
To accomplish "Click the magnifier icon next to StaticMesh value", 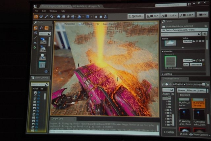I will [x=197, y=41].
